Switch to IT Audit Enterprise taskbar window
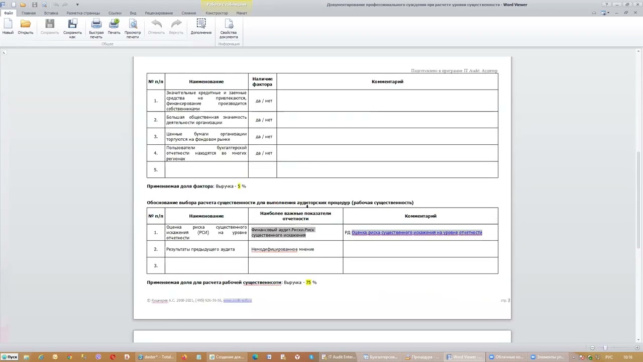Image resolution: width=643 pixels, height=362 pixels. point(339,357)
